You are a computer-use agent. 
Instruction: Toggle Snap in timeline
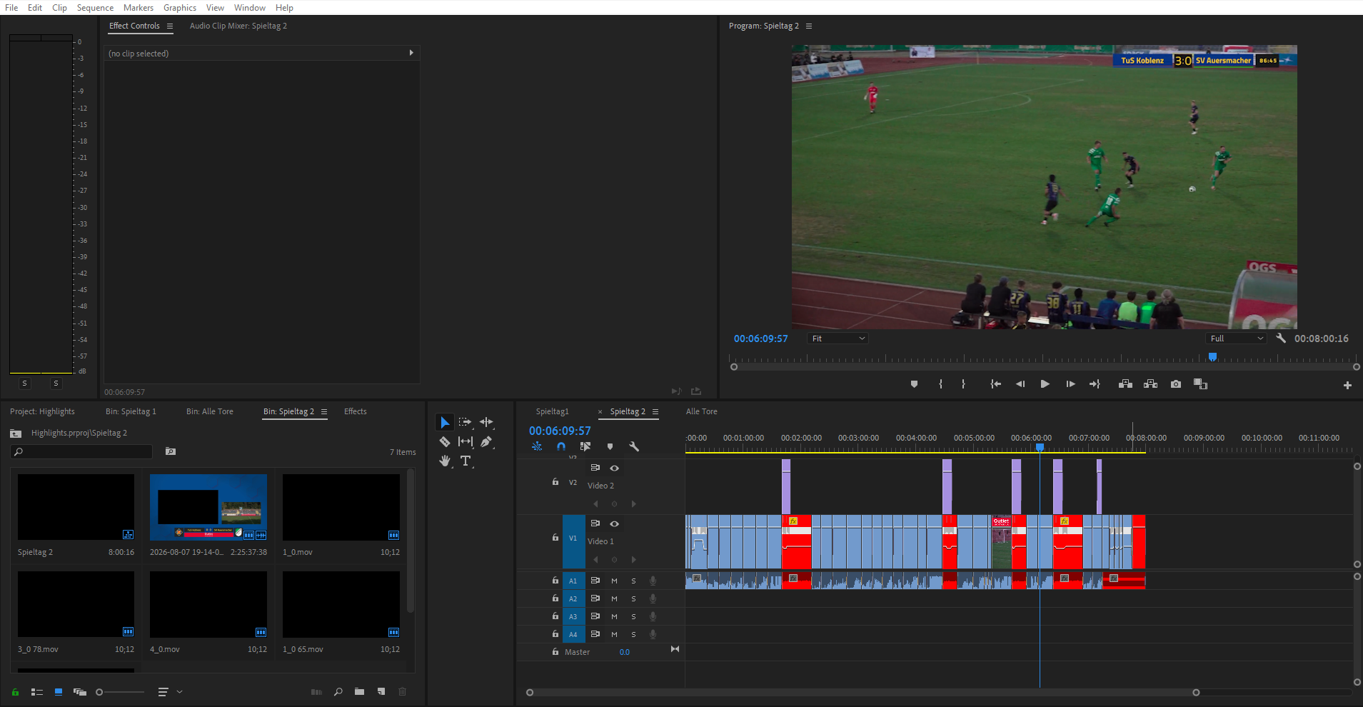click(560, 446)
